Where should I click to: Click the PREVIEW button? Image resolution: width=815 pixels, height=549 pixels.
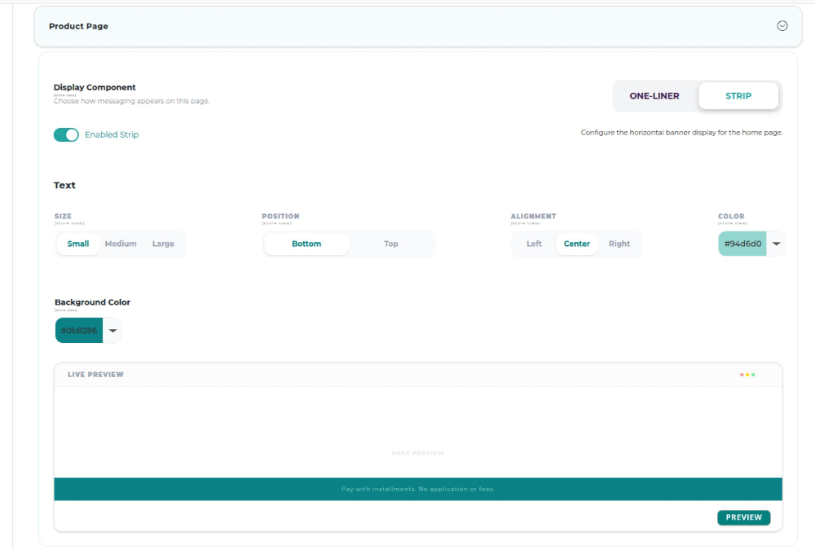click(x=744, y=517)
